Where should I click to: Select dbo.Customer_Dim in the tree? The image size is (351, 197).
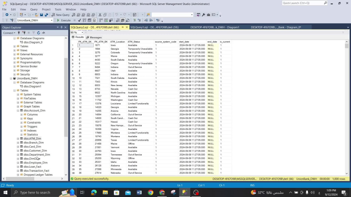[x=35, y=150]
